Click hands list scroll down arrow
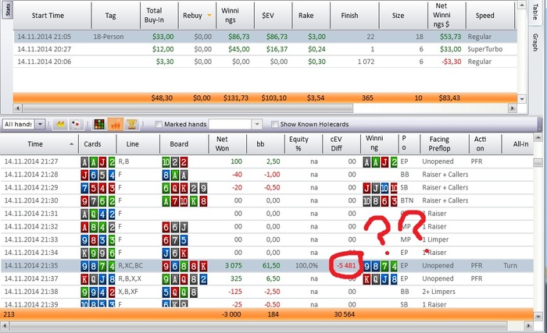This screenshot has width=547, height=333. coord(538,317)
